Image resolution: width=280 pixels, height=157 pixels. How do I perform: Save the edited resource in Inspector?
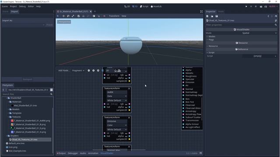point(217,16)
